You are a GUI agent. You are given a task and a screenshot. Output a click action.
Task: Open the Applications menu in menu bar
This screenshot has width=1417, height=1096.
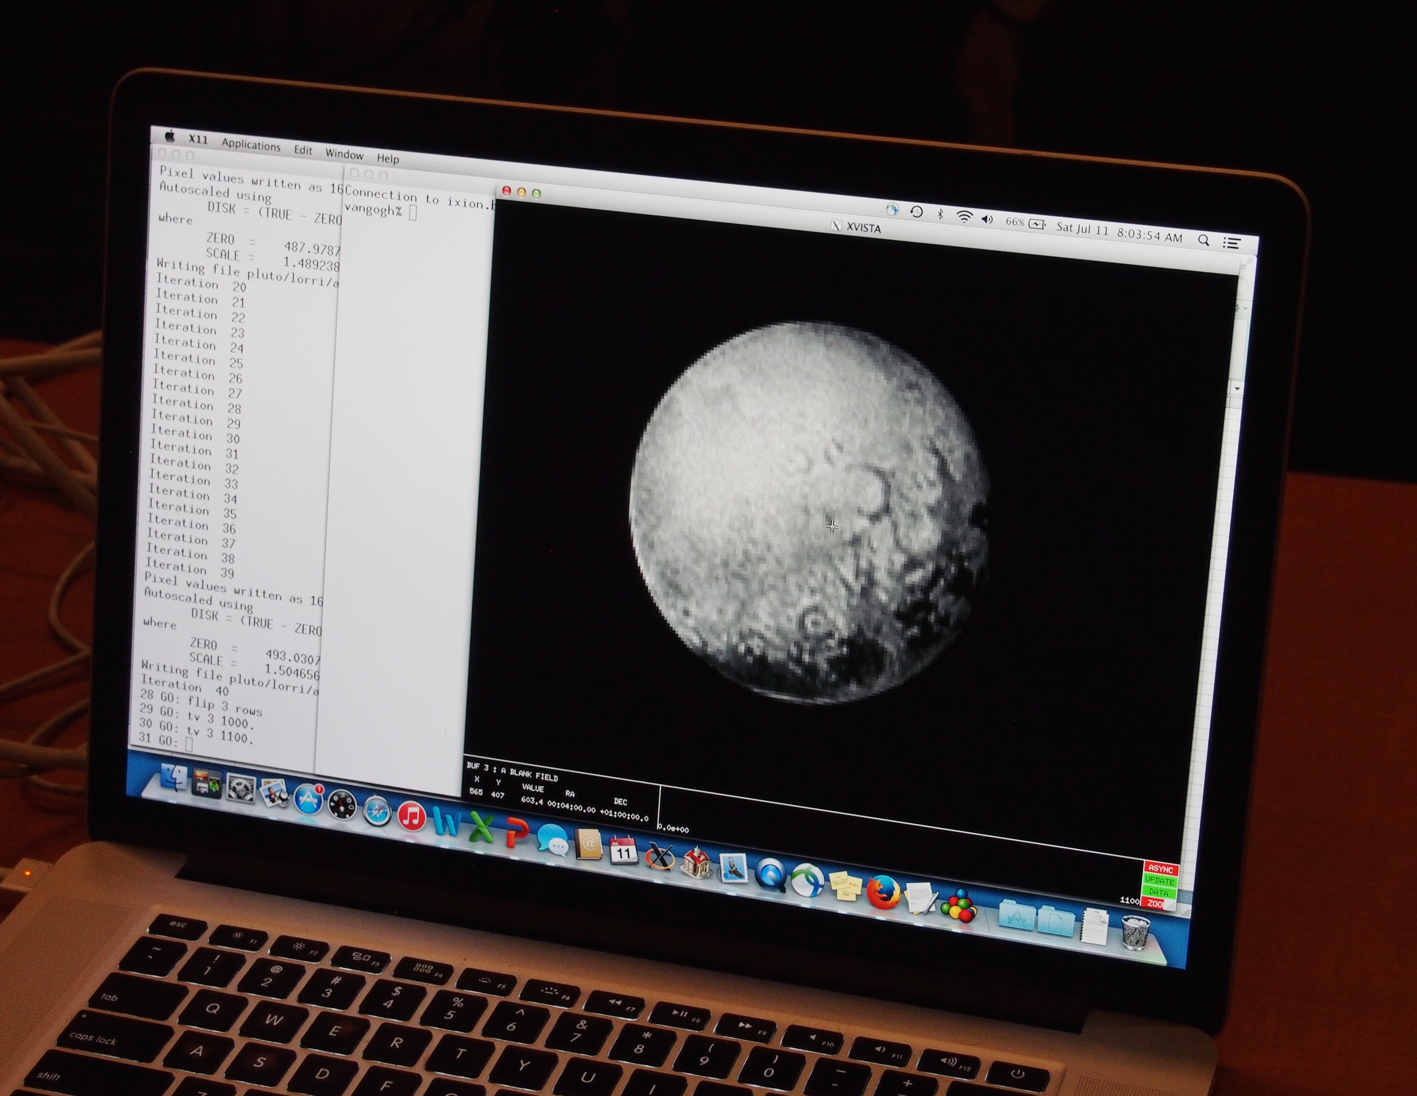[x=251, y=145]
